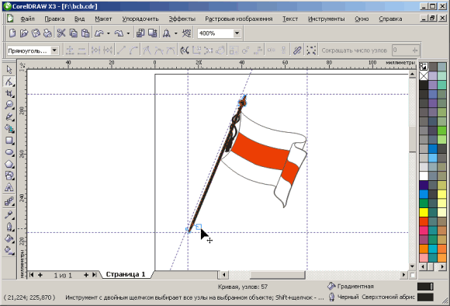Viewport: 450px width, 306px height.
Task: Open the Файл menu
Action: pos(28,19)
